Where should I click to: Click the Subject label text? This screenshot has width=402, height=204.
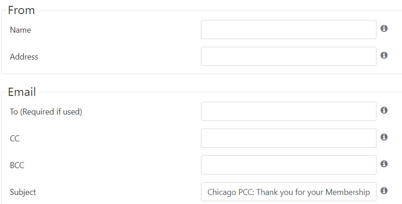[x=23, y=192]
